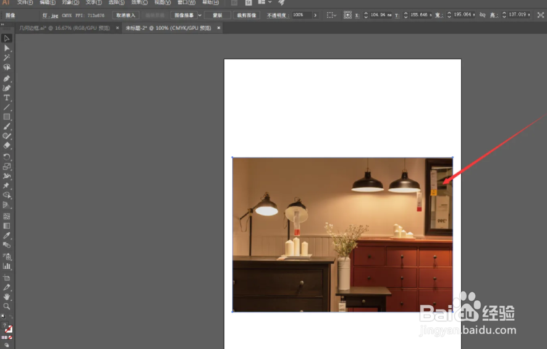Click the 蒙版 (Mask) button
547x349 pixels.
218,15
